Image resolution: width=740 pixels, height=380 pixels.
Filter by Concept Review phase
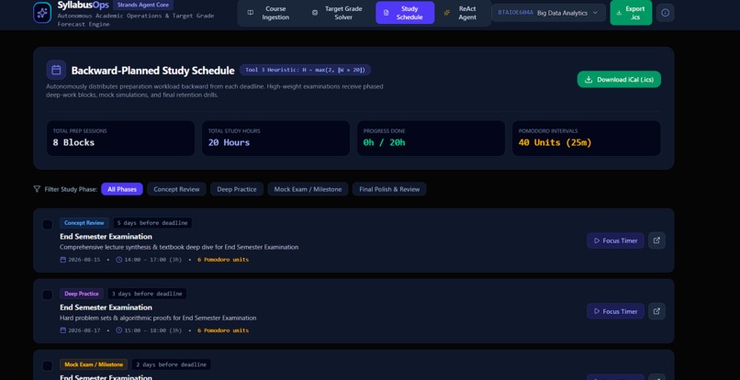coord(176,189)
